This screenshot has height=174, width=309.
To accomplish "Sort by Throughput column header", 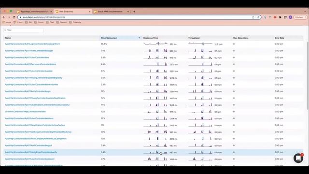I will [x=194, y=38].
